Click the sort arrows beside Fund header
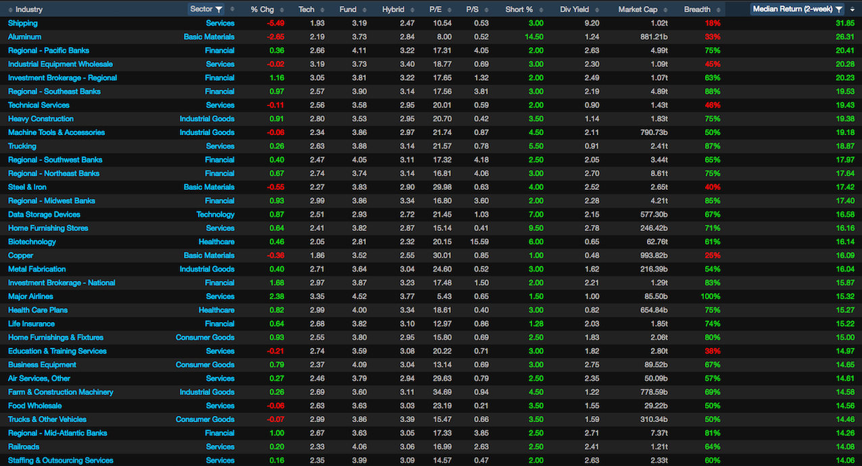862x466 pixels. tap(364, 9)
